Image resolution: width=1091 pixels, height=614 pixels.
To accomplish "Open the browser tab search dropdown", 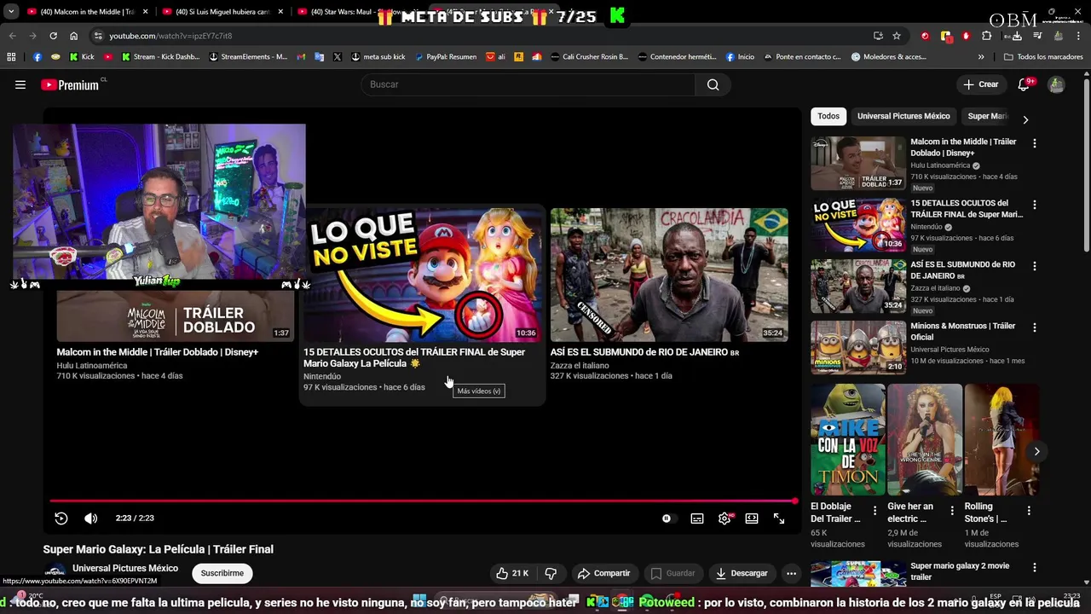I will [11, 12].
